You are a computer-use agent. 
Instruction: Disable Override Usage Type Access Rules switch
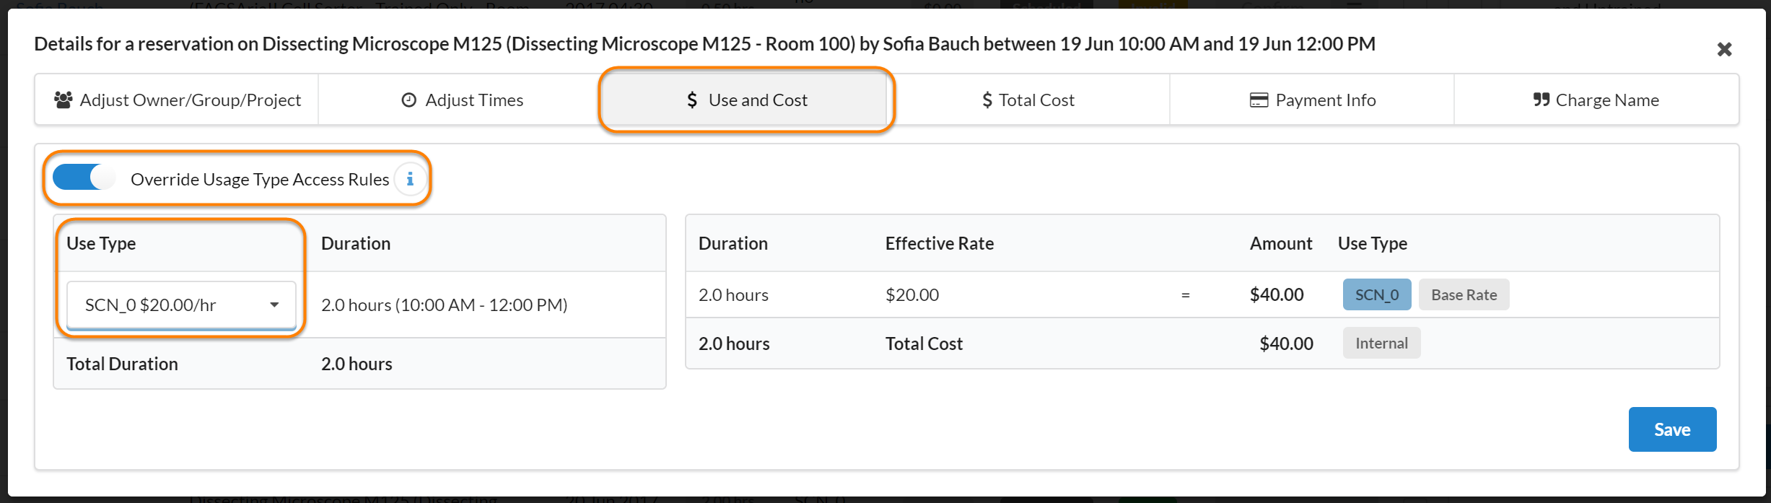point(84,178)
